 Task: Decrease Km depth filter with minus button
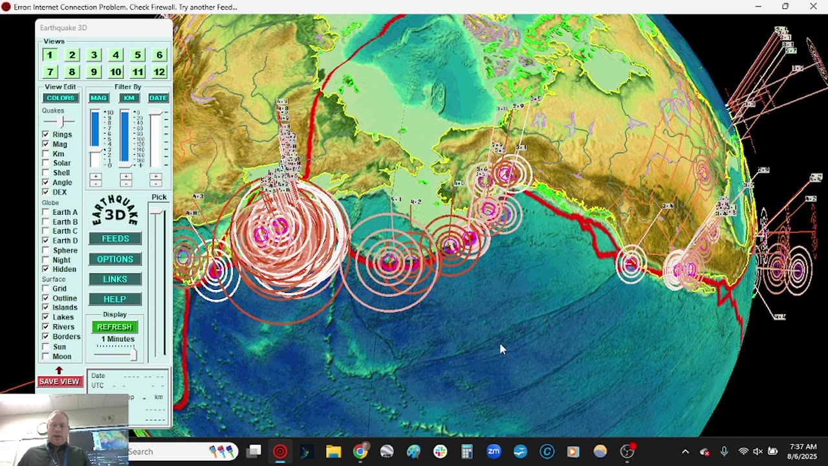tap(126, 183)
